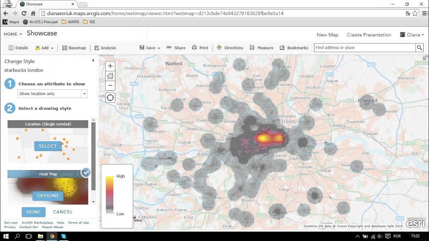
Task: Zoom out on the map
Action: coord(110,86)
